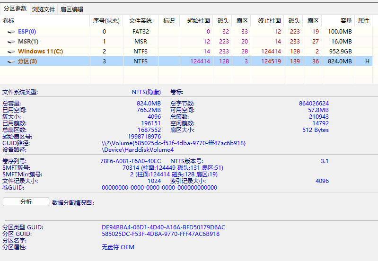
Task: Click the H attribute cell of 分区(3)
Action: pos(367,61)
